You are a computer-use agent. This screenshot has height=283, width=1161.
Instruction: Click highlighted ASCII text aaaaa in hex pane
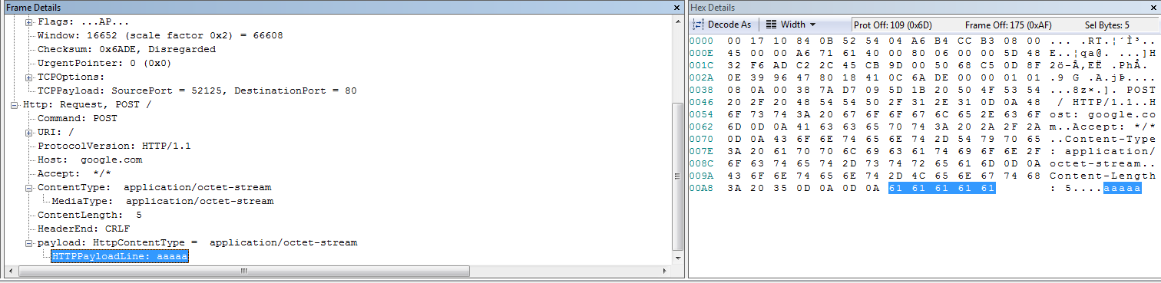[x=1122, y=188]
